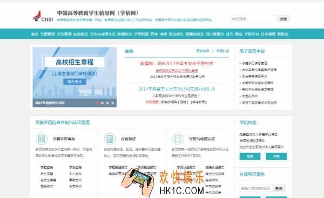This screenshot has height=198, width=324.
Task: Open the 图像校对 link under 学籍查询
Action: click(x=46, y=186)
